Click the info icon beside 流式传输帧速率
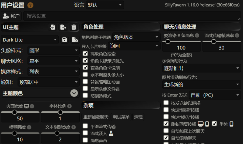This screenshot has height=144, width=243. [x=237, y=35]
